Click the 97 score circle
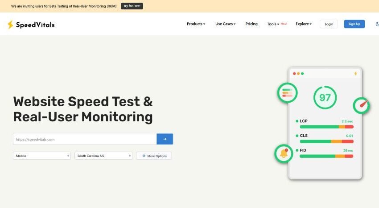Screen dimensions: 379x208 (325, 97)
